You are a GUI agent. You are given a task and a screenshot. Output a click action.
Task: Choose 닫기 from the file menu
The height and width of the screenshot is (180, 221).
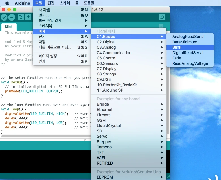[x=62, y=37]
